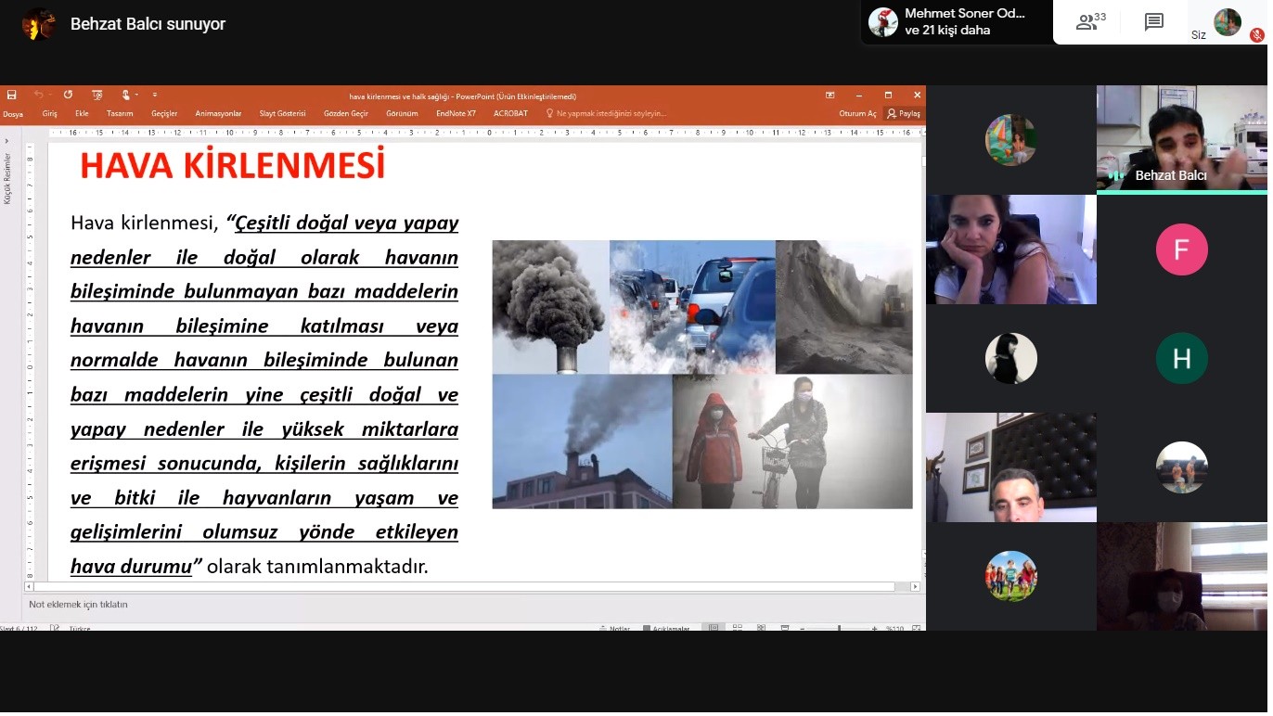Open the meeting chat panel

click(x=1154, y=22)
